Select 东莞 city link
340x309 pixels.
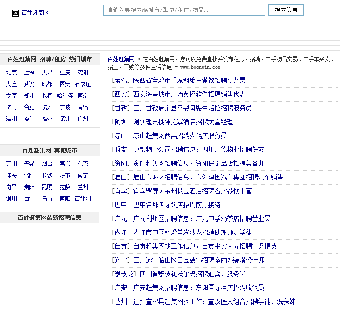(83, 164)
